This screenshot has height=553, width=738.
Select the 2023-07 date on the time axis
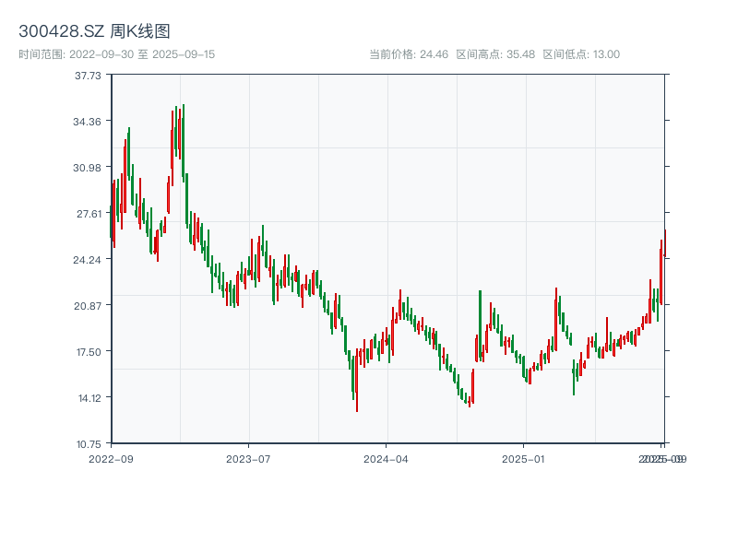pyautogui.click(x=248, y=458)
